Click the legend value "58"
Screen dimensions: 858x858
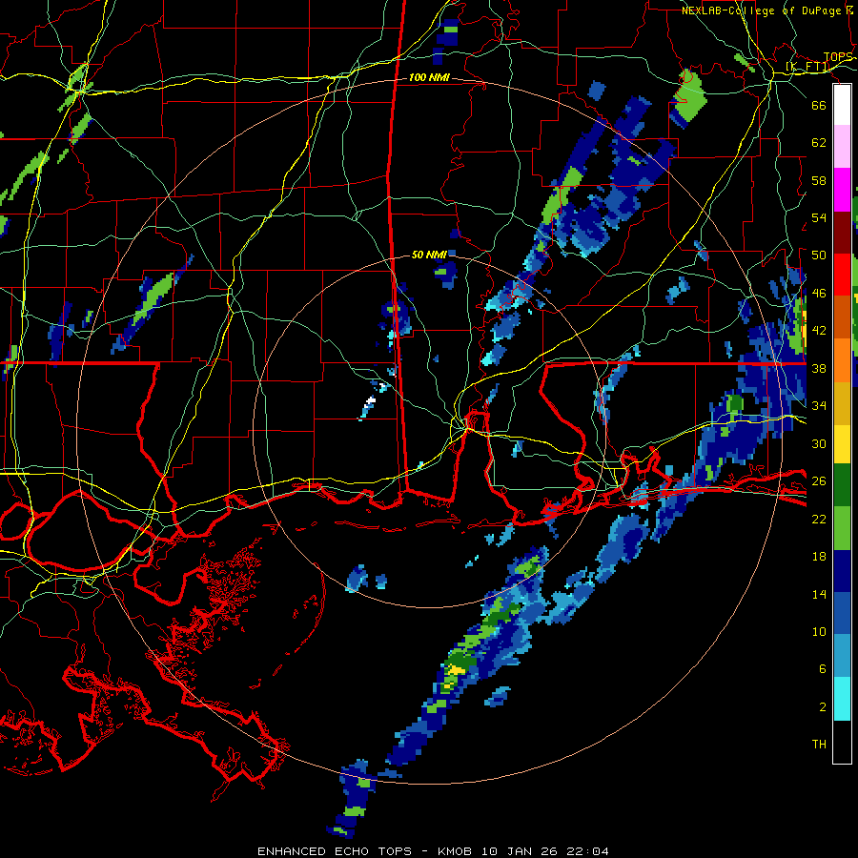(819, 180)
